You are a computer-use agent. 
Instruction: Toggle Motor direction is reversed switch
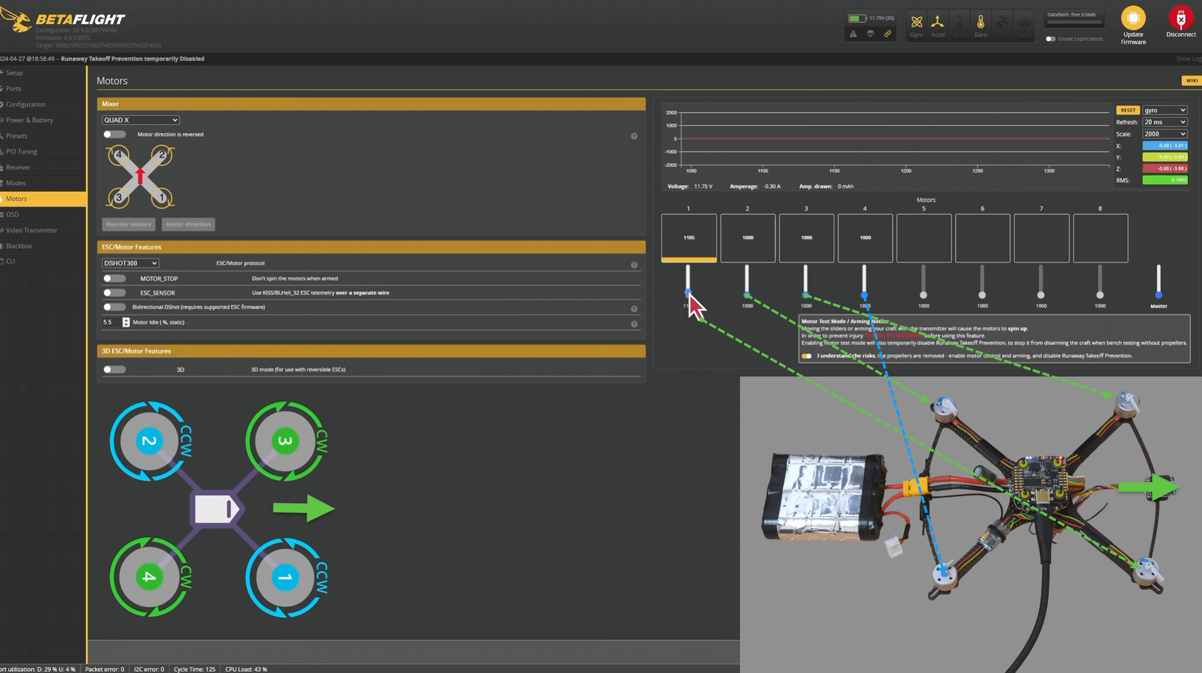(115, 134)
